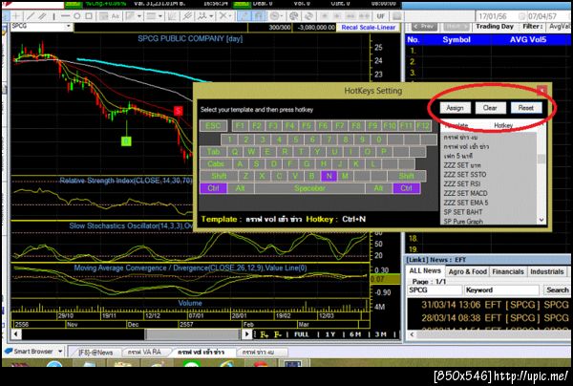Click the green buy marker on chart
The height and width of the screenshot is (386, 573).
click(x=126, y=141)
